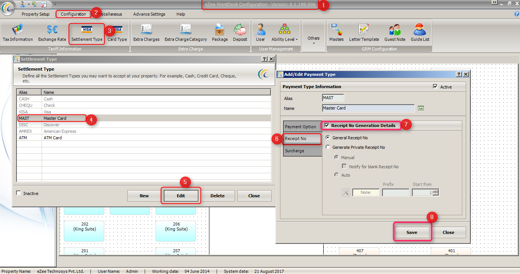520x274 pixels.
Task: Select the ATM Card row
Action: pos(144,138)
